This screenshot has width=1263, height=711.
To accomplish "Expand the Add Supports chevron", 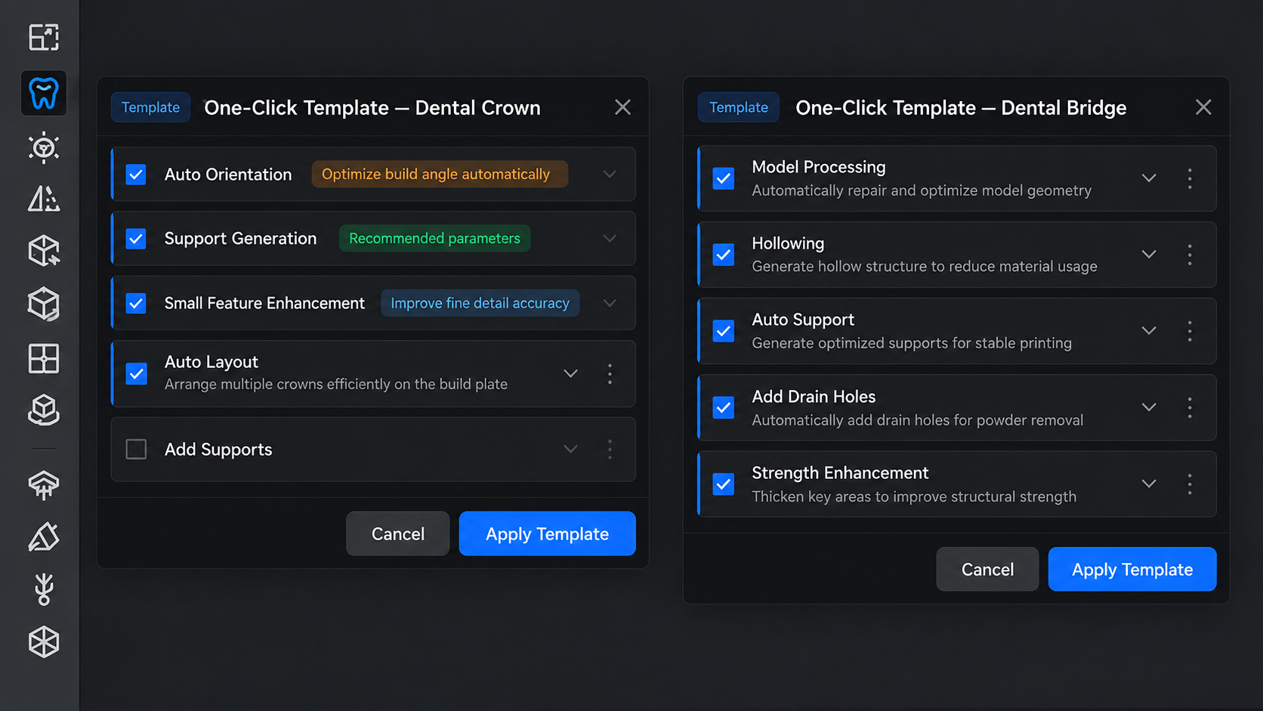I will pyautogui.click(x=571, y=450).
